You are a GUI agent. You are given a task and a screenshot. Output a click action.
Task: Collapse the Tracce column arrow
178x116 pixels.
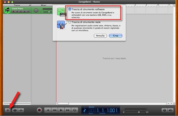(30, 5)
